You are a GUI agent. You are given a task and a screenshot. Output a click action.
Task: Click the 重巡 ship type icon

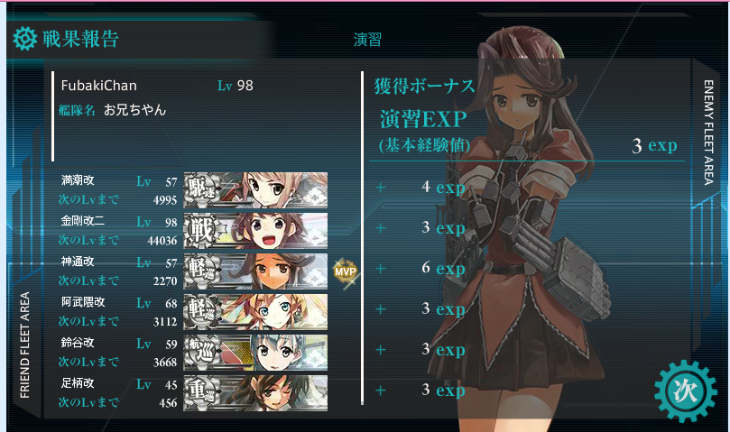pyautogui.click(x=201, y=393)
